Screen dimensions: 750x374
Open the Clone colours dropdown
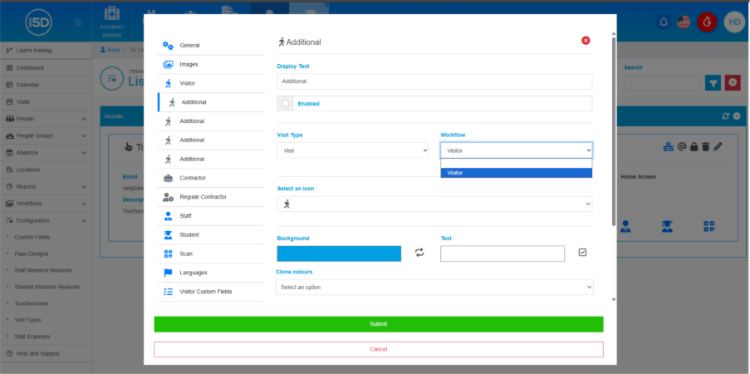[434, 288]
